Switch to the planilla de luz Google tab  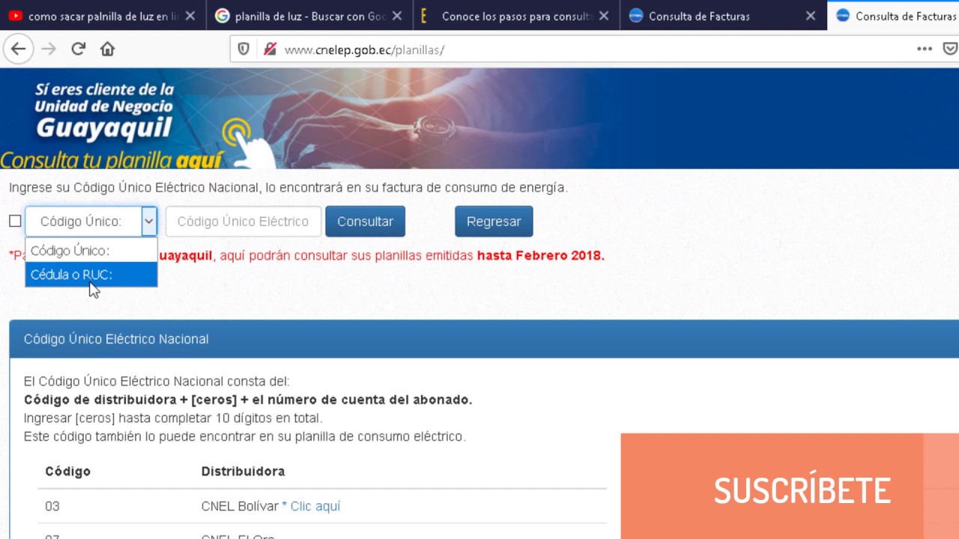300,15
